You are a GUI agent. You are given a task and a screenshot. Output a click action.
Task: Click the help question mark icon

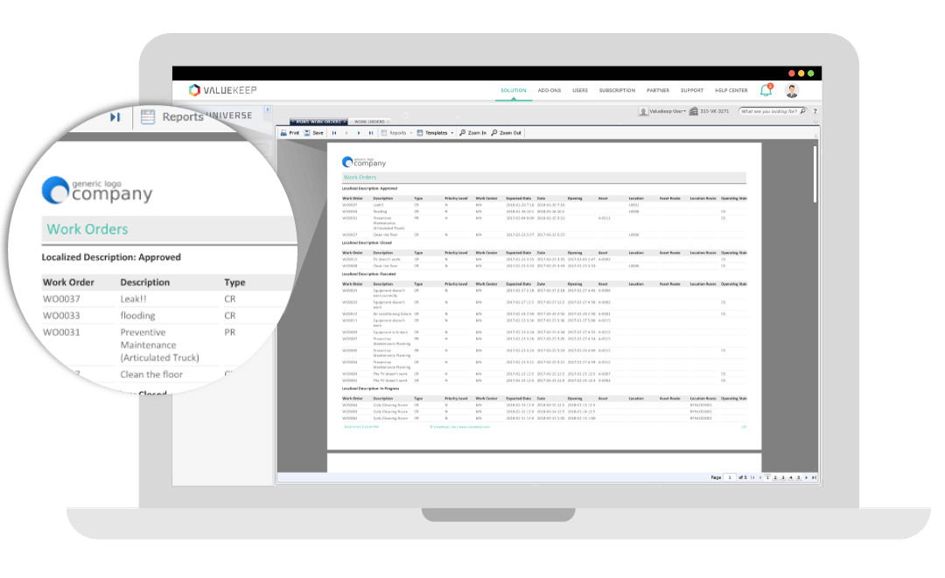[815, 111]
